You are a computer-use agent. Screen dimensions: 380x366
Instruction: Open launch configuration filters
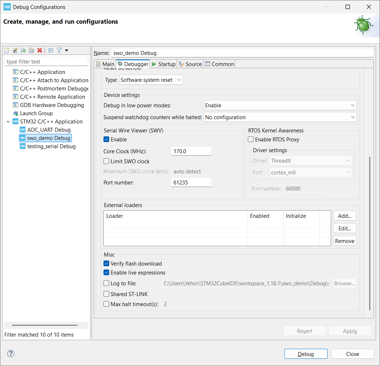point(59,50)
